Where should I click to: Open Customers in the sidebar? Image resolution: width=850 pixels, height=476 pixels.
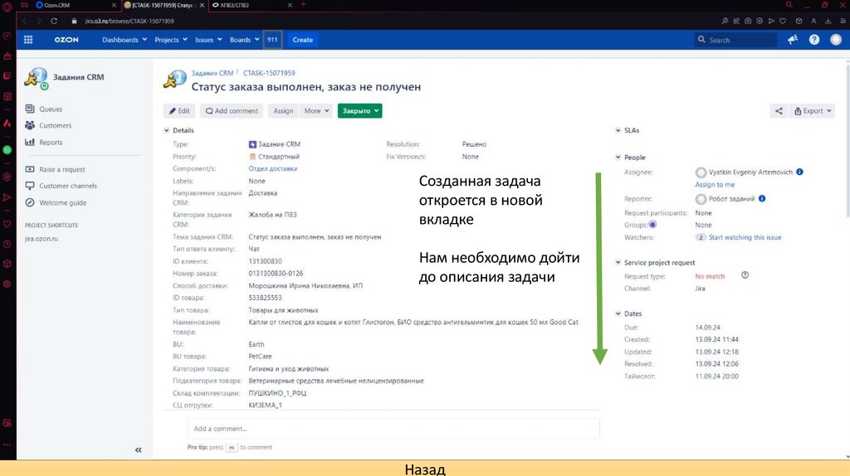point(55,125)
